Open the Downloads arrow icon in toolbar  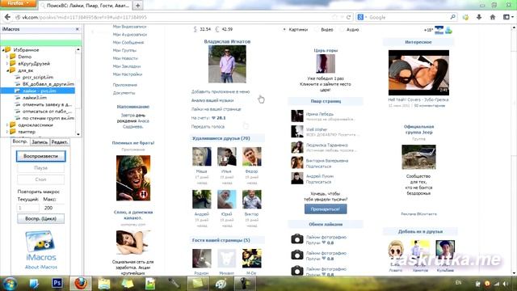point(479,17)
